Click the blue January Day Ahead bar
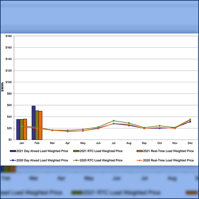This screenshot has width=199, height=199. [x=18, y=129]
